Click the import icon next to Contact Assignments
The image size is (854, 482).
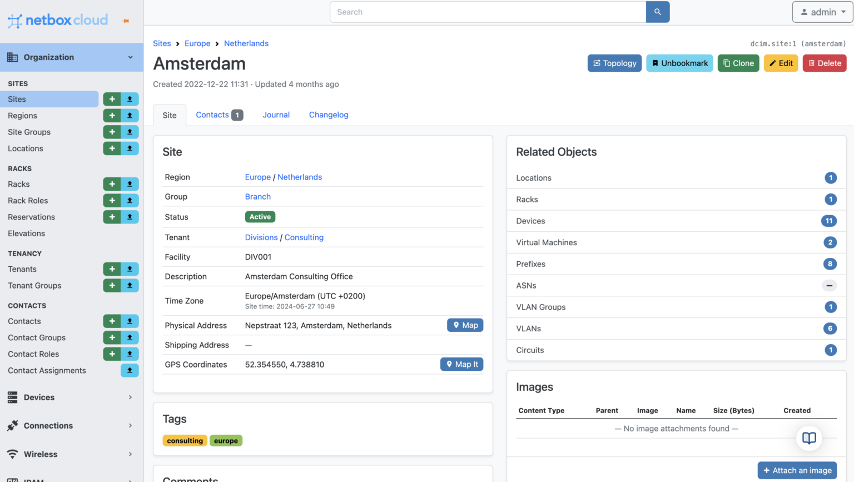click(x=130, y=370)
